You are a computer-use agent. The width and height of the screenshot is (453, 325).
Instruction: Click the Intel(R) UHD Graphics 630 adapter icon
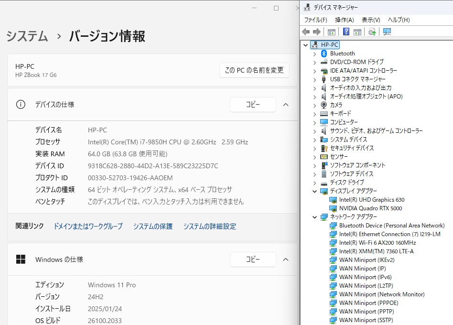[x=333, y=200]
